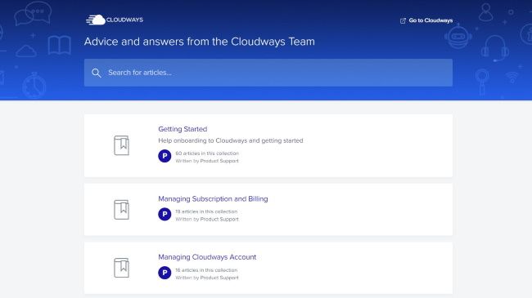Viewport: 532px width, 298px height.
Task: Open the Getting Started collection
Action: click(183, 129)
